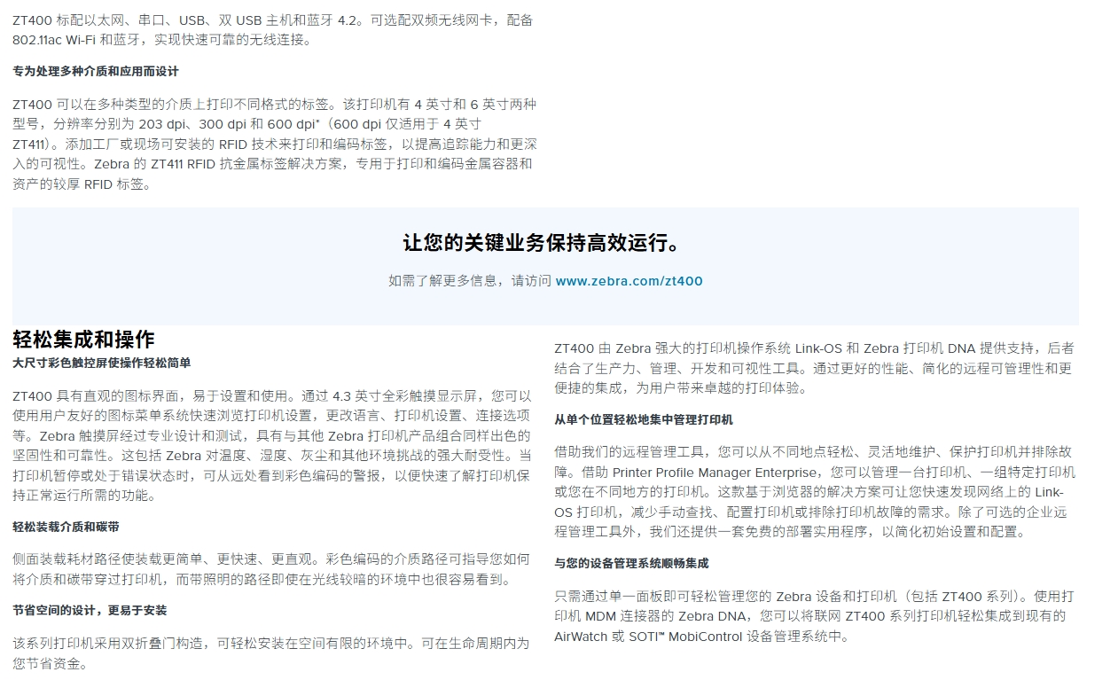Click the paragraph starting ZT400 可以在多种类型的介质上
The image size is (1118, 680).
275,145
